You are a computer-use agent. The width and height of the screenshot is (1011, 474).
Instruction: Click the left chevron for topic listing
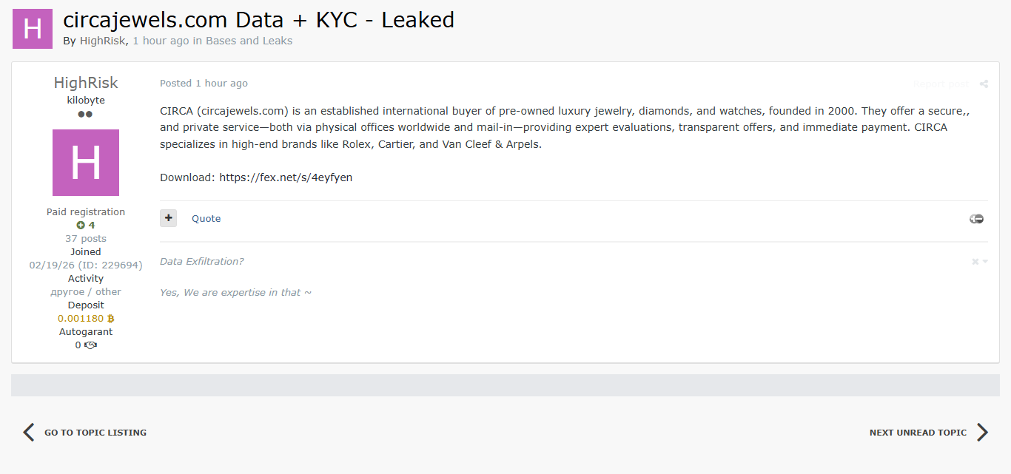point(28,433)
